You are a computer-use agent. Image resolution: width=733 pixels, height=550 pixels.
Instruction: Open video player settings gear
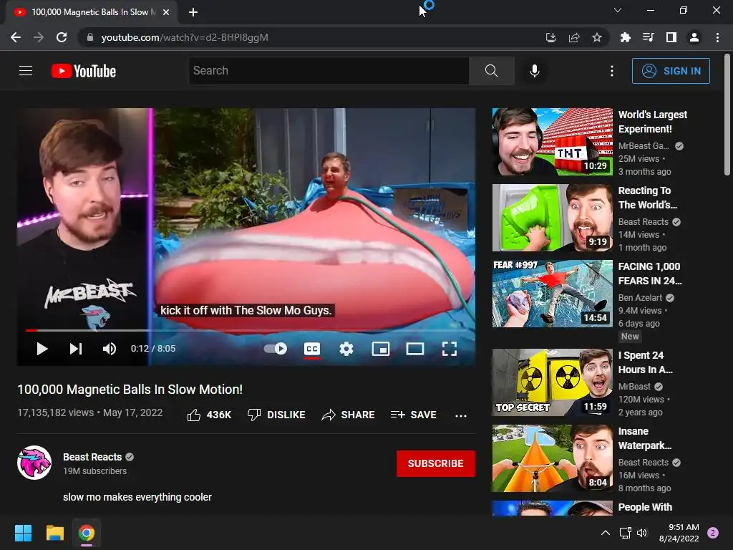click(346, 349)
